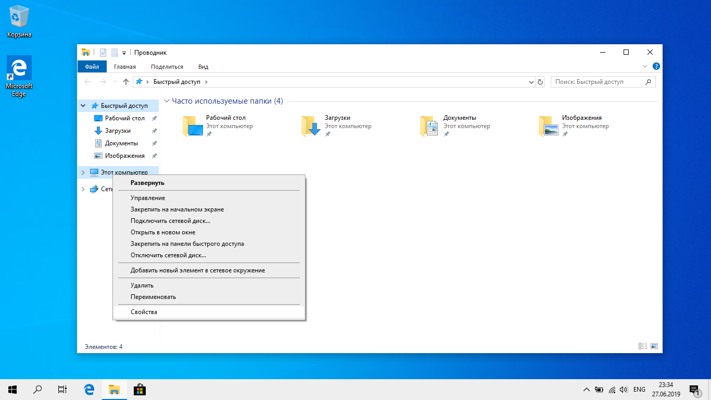The width and height of the screenshot is (711, 400).
Task: Launch Edge from the taskbar
Action: (x=90, y=390)
